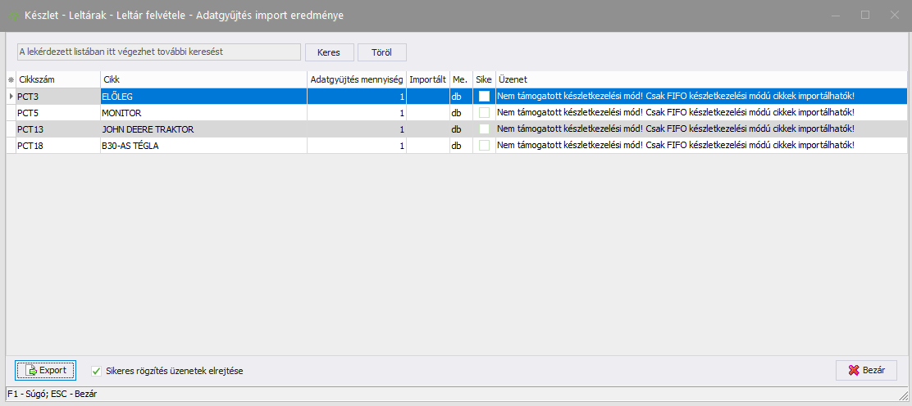This screenshot has height=406, width=912.
Task: Click the Töröl clear button
Action: click(381, 52)
